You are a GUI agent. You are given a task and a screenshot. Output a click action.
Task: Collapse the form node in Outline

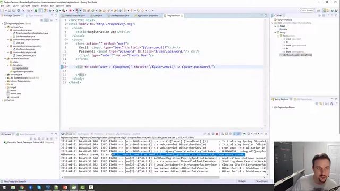click(x=278, y=36)
